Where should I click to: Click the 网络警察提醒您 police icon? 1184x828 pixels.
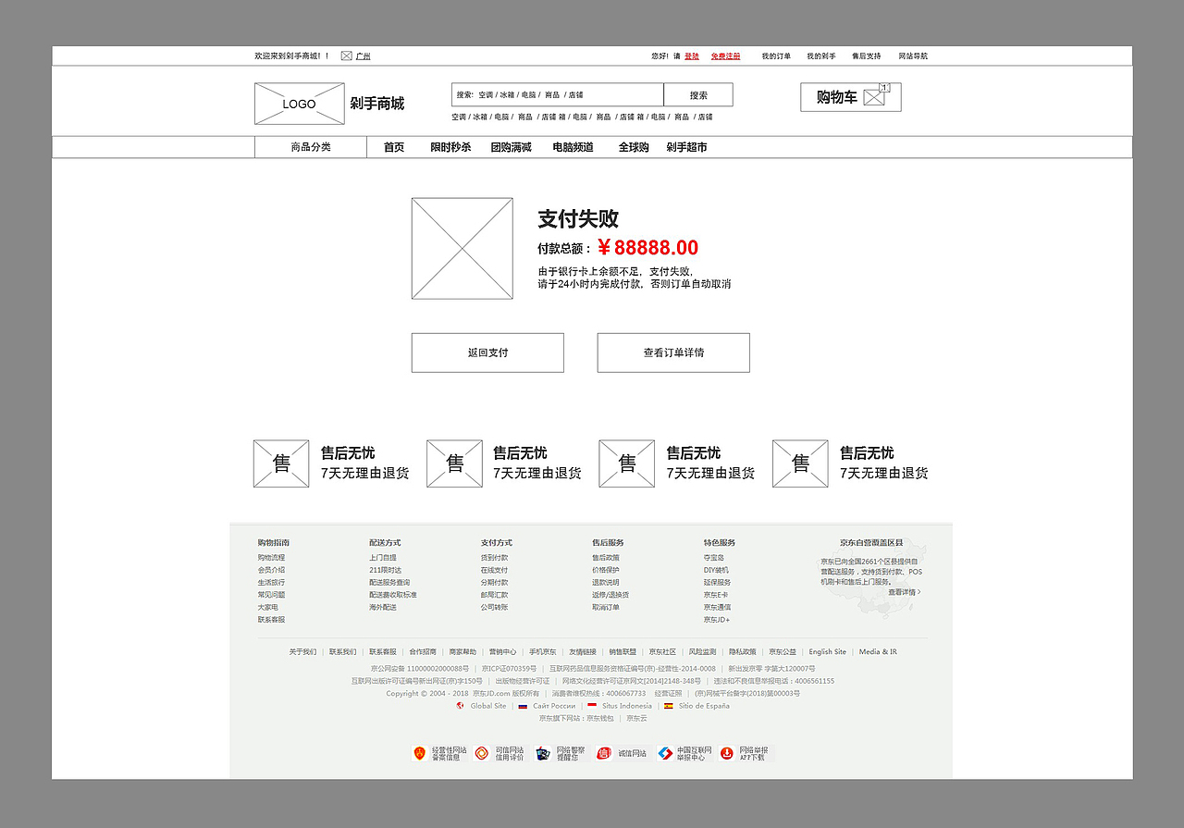click(544, 752)
